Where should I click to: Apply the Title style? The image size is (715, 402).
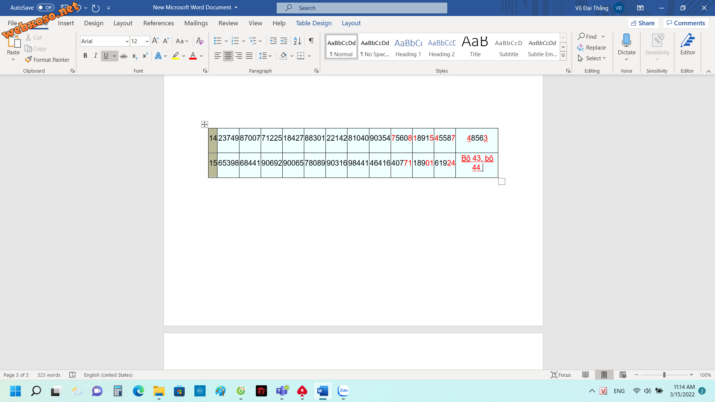click(475, 47)
